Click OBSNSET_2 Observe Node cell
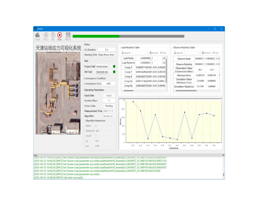The width and height of the screenshot is (254, 203). pyautogui.click(x=212, y=59)
